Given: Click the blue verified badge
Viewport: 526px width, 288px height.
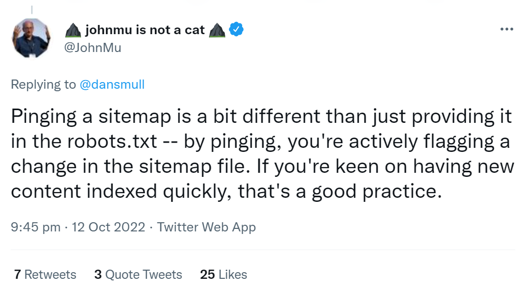Looking at the screenshot, I should [x=235, y=30].
